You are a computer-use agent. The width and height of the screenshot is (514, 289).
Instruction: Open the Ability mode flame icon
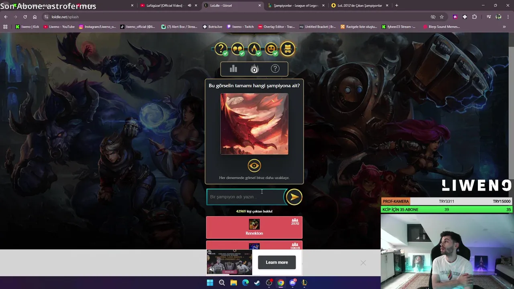coord(254,49)
